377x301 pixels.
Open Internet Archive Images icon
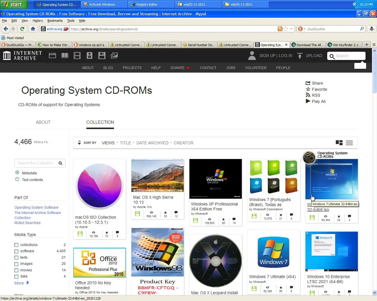pos(114,56)
